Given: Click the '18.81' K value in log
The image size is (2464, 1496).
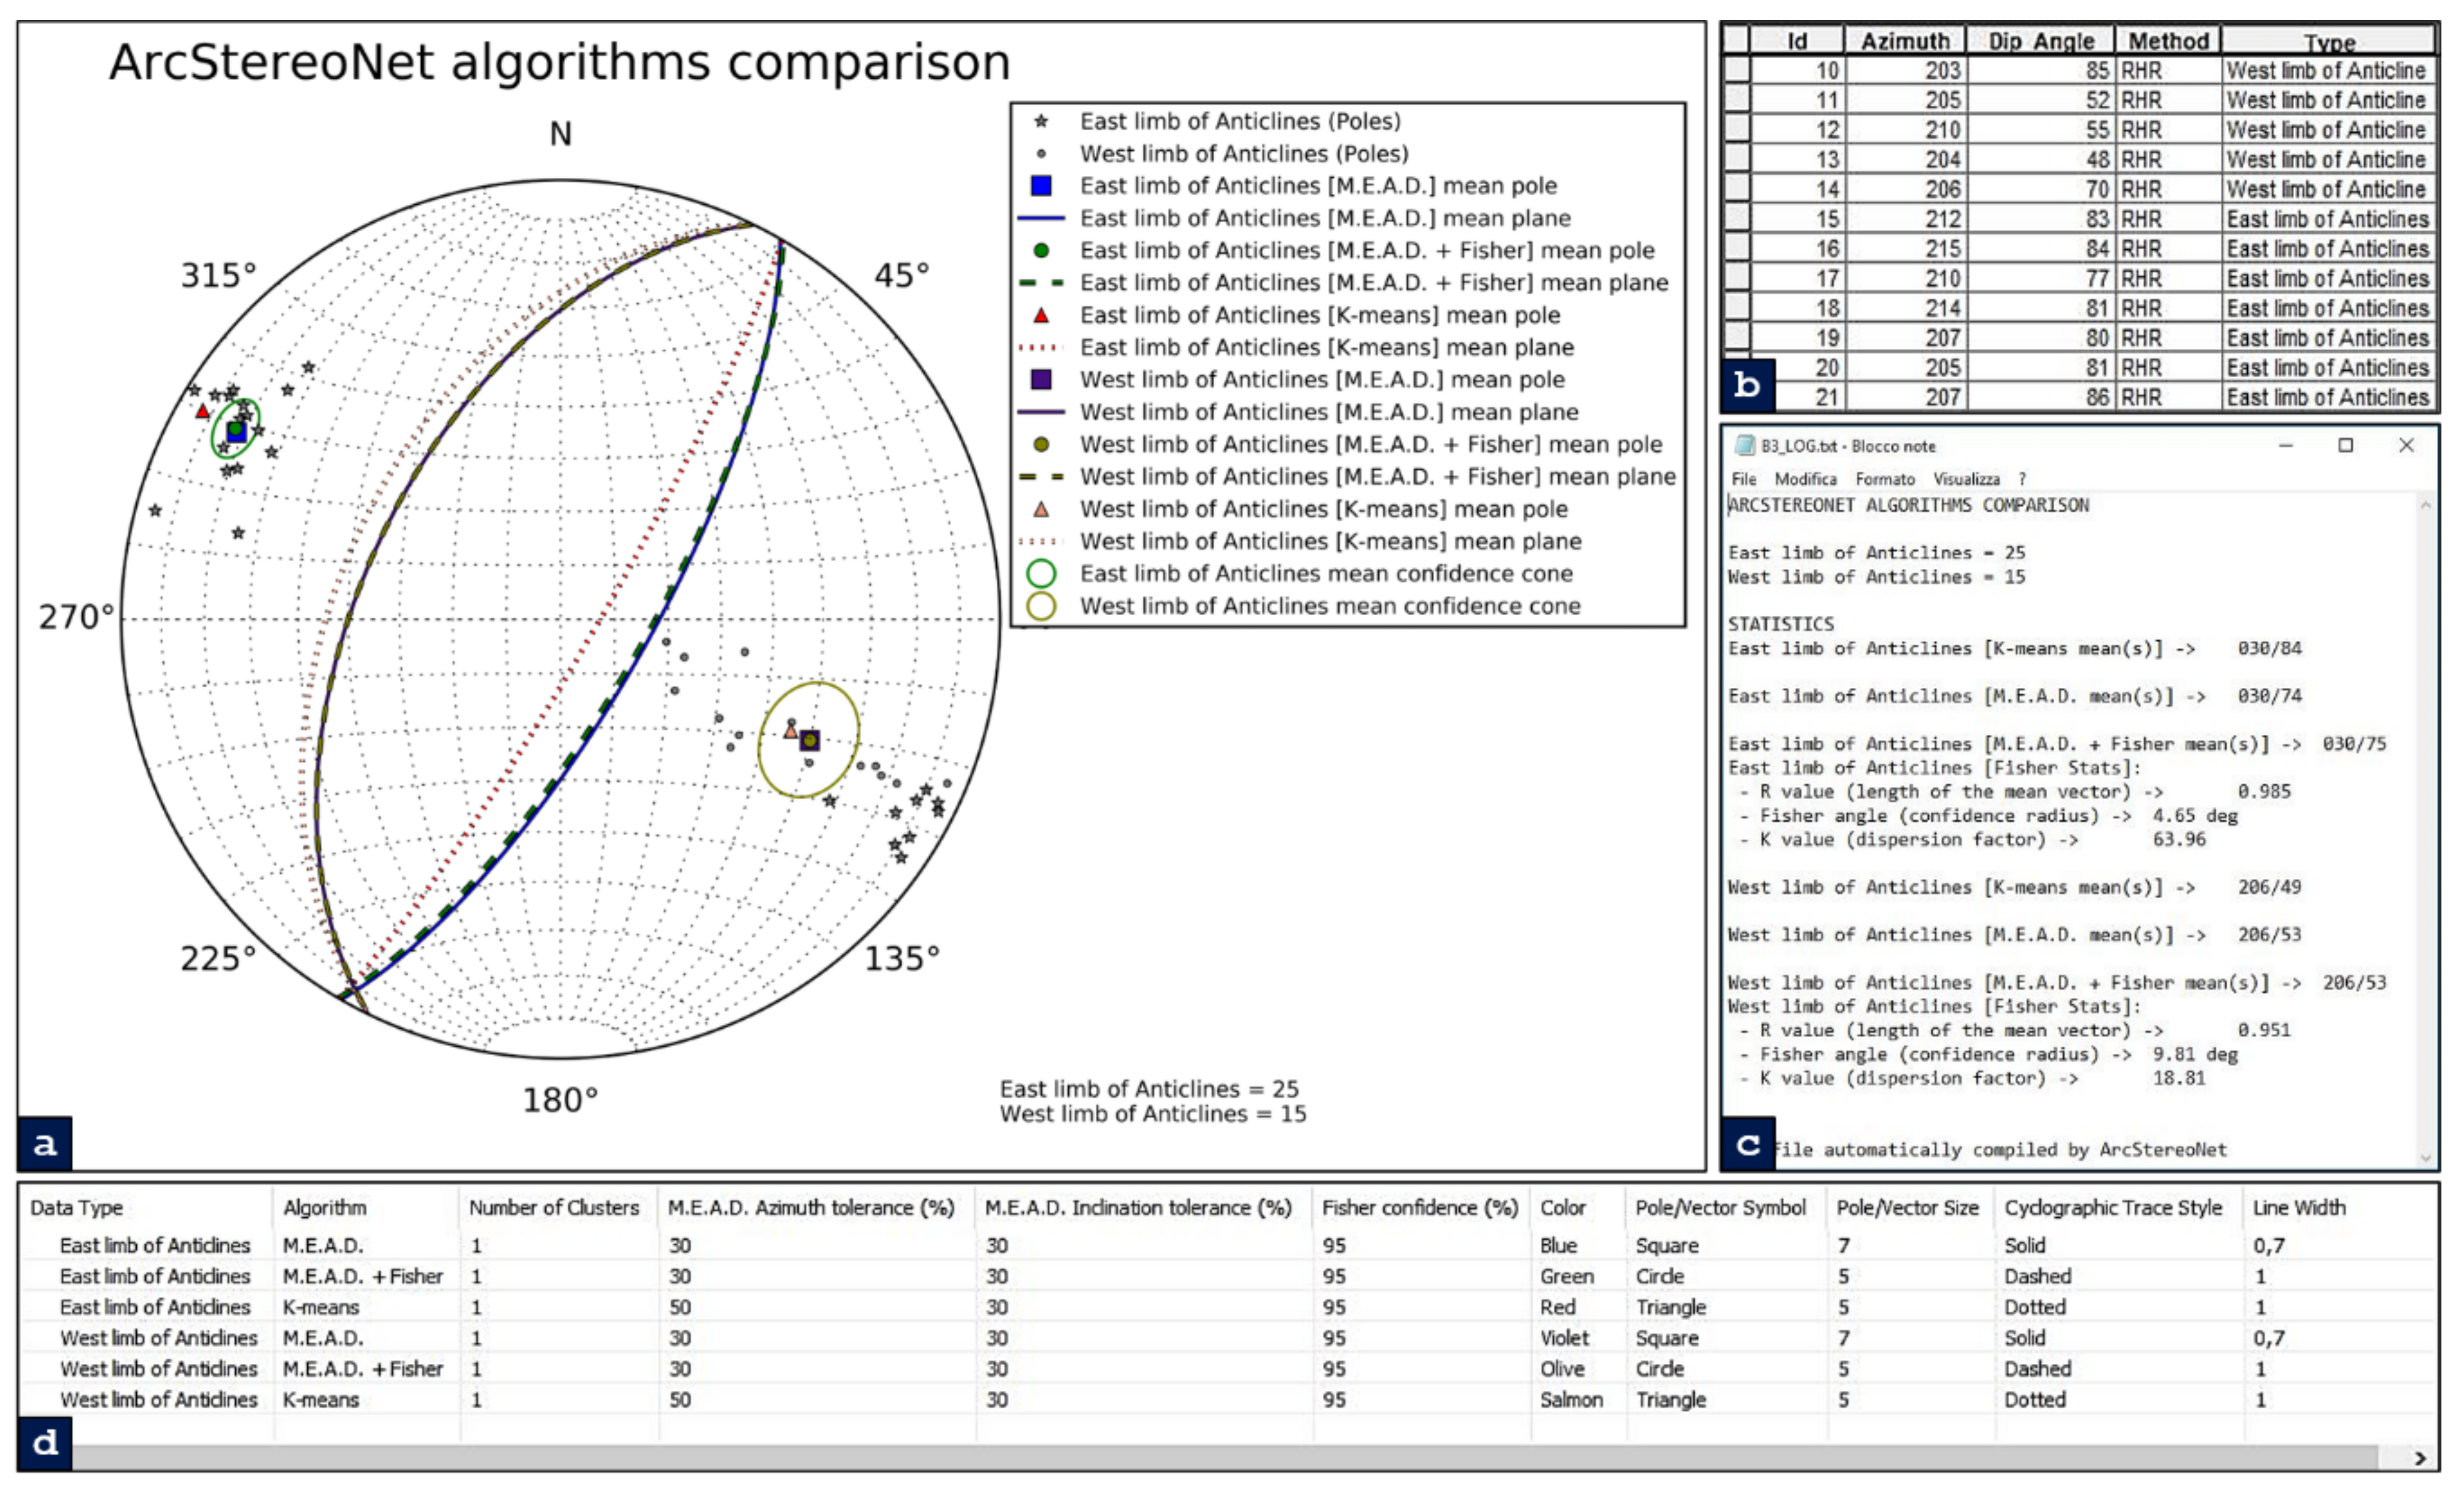Looking at the screenshot, I should (x=2179, y=1078).
